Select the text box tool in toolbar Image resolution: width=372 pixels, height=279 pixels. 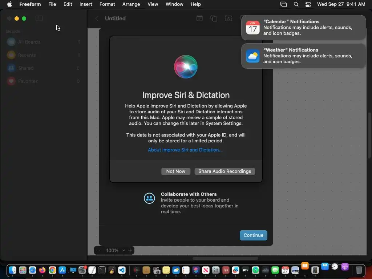click(228, 18)
